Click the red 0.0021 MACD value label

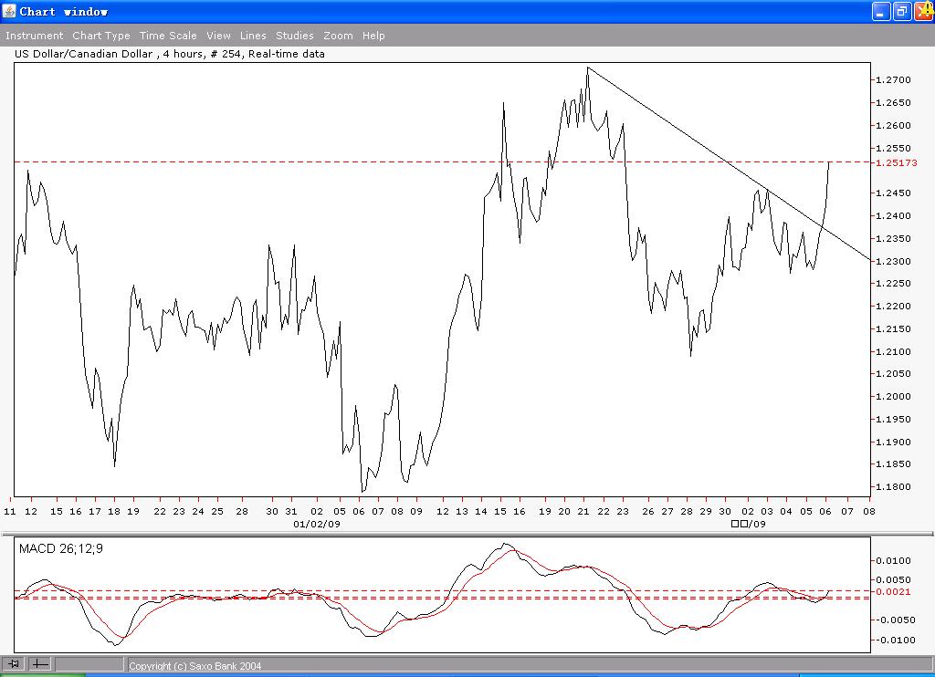[x=893, y=591]
